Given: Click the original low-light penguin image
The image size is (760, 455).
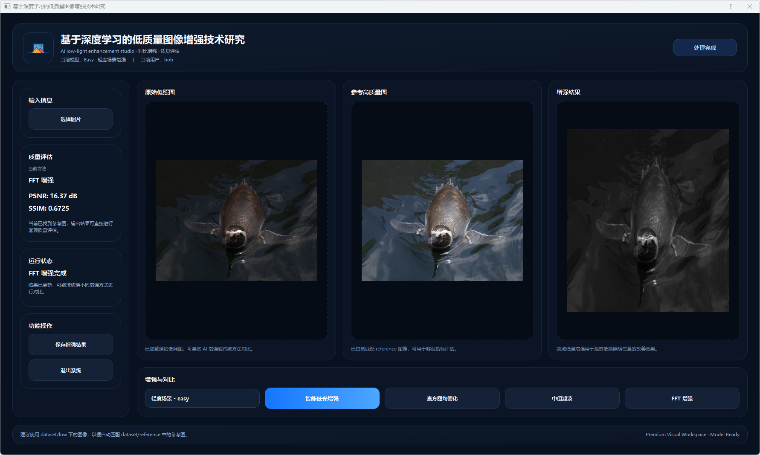Looking at the screenshot, I should coord(236,220).
